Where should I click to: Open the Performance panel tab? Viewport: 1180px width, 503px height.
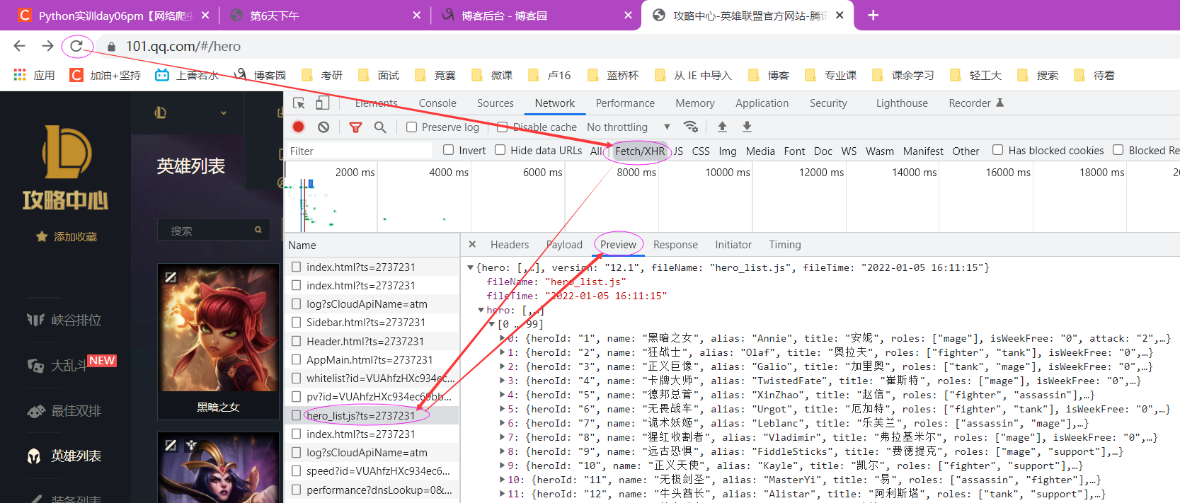625,103
